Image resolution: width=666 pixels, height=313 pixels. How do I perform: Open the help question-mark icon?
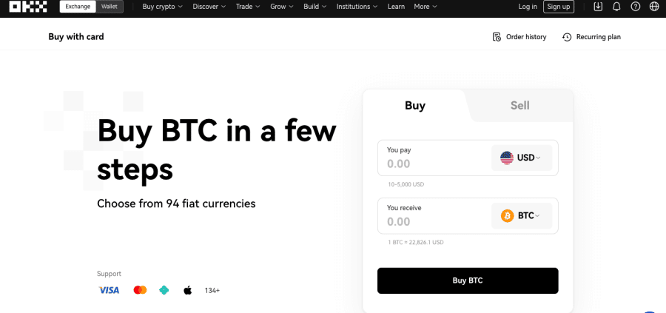(636, 7)
